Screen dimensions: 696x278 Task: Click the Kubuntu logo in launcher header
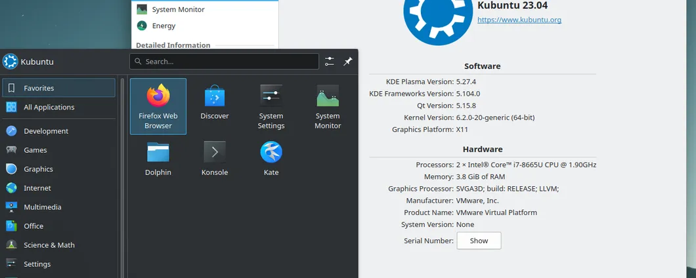tap(10, 62)
